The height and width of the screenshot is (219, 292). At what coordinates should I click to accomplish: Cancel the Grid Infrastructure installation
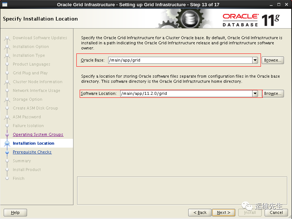point(276,212)
